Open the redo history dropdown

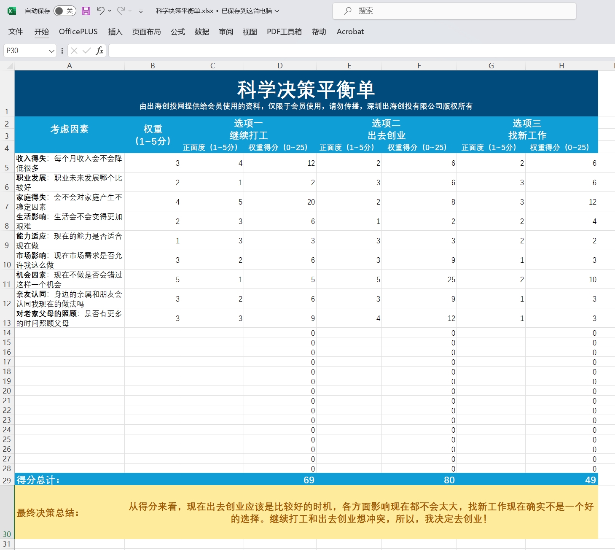pos(130,11)
